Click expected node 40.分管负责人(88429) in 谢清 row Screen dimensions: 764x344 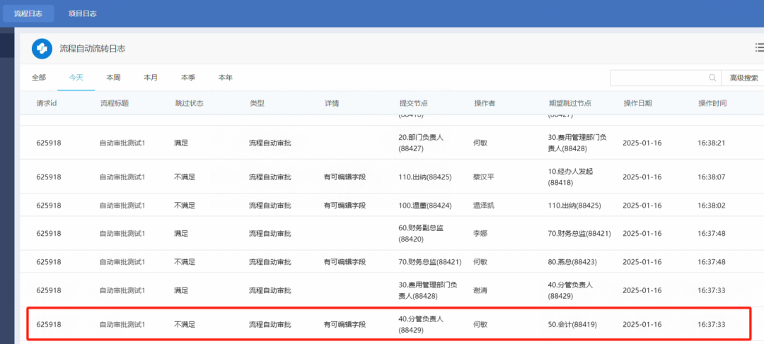571,290
